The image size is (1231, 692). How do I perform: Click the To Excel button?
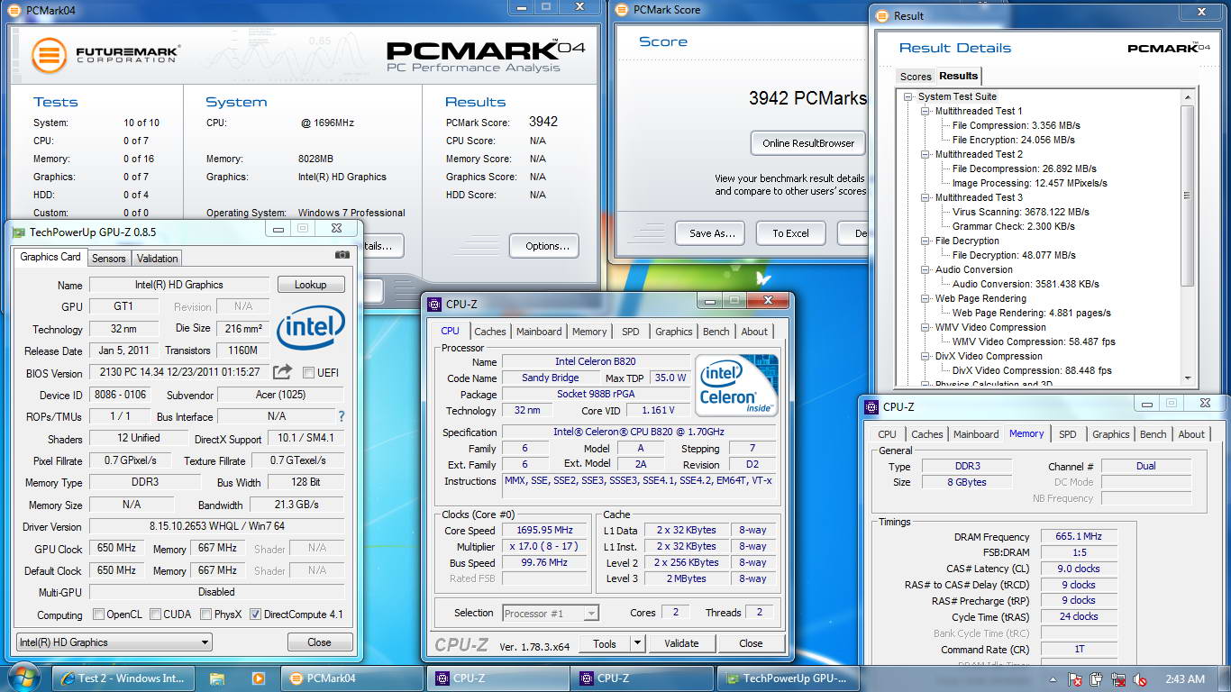point(790,232)
